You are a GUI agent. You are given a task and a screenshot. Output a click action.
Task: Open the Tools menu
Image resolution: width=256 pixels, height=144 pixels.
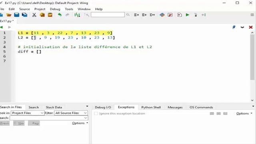69,9
